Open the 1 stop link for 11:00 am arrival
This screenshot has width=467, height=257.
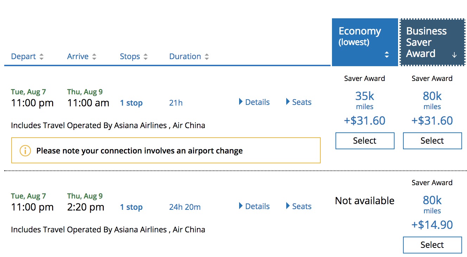click(131, 103)
